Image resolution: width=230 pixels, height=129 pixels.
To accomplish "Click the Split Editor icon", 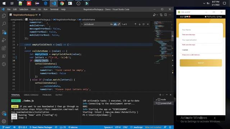I will click(x=165, y=15).
